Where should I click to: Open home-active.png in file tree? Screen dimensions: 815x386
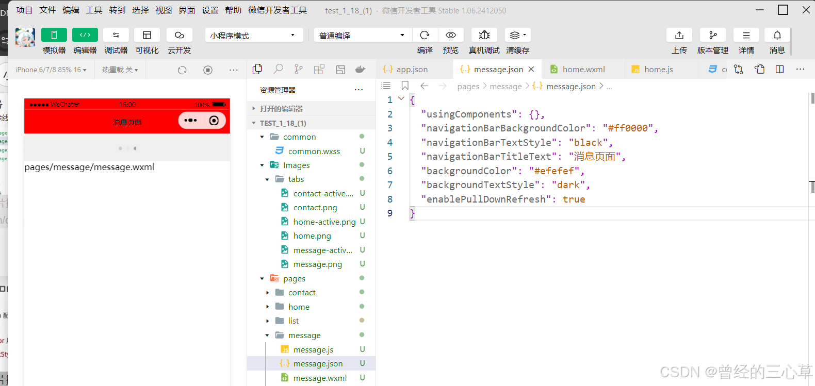(x=311, y=222)
